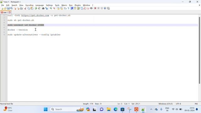Open User Defined Language dialog icon

point(75,8)
